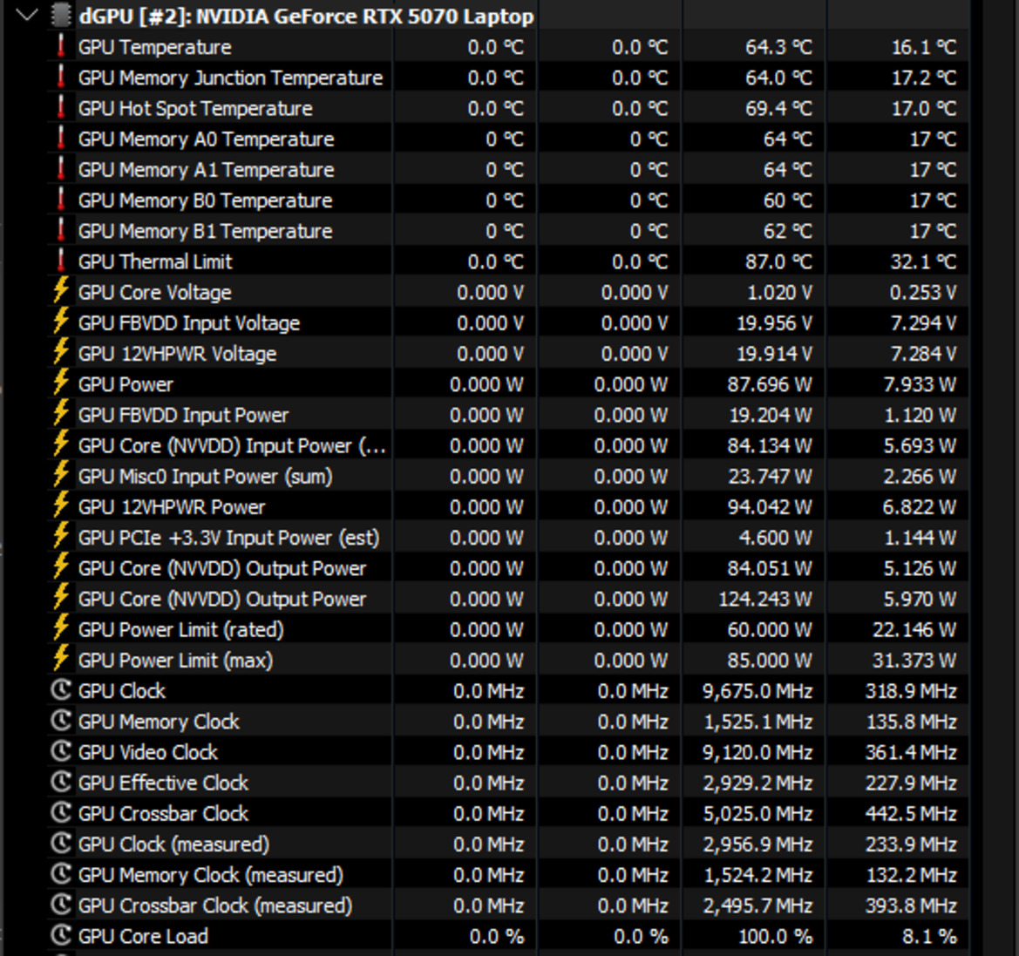Click the lightning icon for GPU Misc0 Input Power (sum)
Image resolution: width=1019 pixels, height=956 pixels.
(60, 474)
